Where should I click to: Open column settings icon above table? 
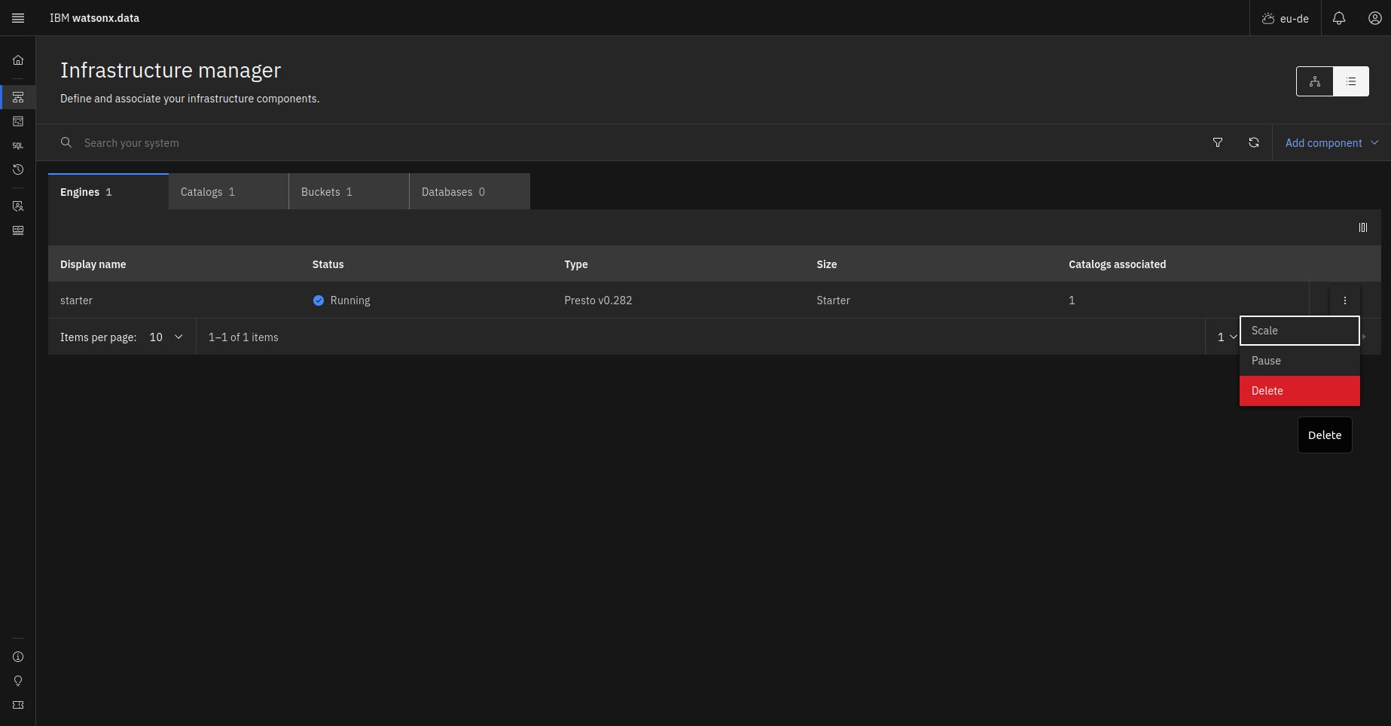click(x=1363, y=227)
